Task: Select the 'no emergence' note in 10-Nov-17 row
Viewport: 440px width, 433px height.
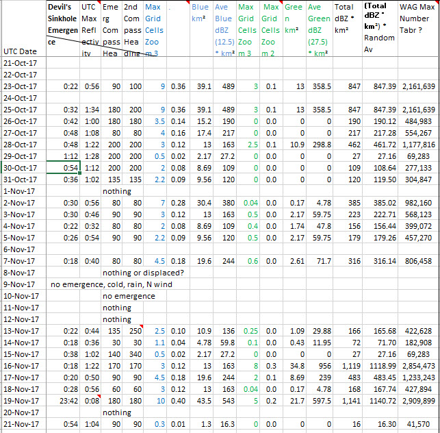Action: click(129, 296)
